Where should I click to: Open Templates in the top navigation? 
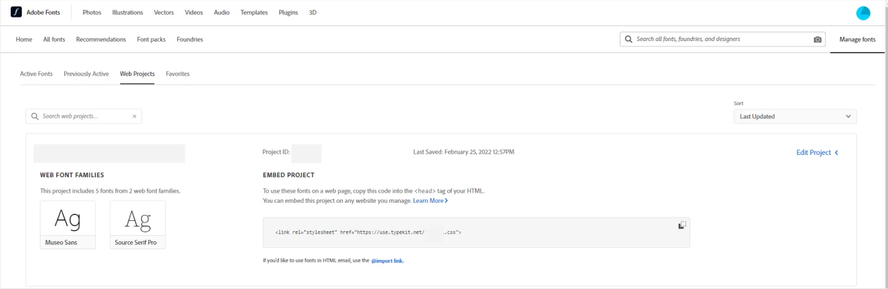pos(254,13)
